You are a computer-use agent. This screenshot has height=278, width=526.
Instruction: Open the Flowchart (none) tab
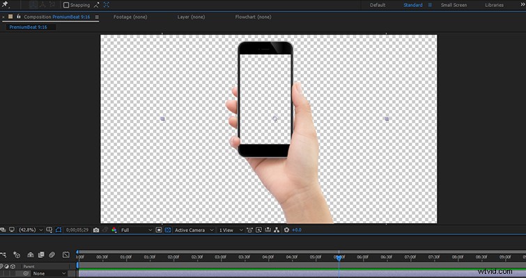point(254,17)
